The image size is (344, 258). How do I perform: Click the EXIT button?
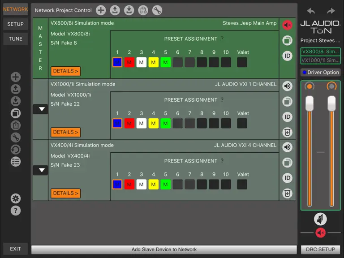point(15,249)
